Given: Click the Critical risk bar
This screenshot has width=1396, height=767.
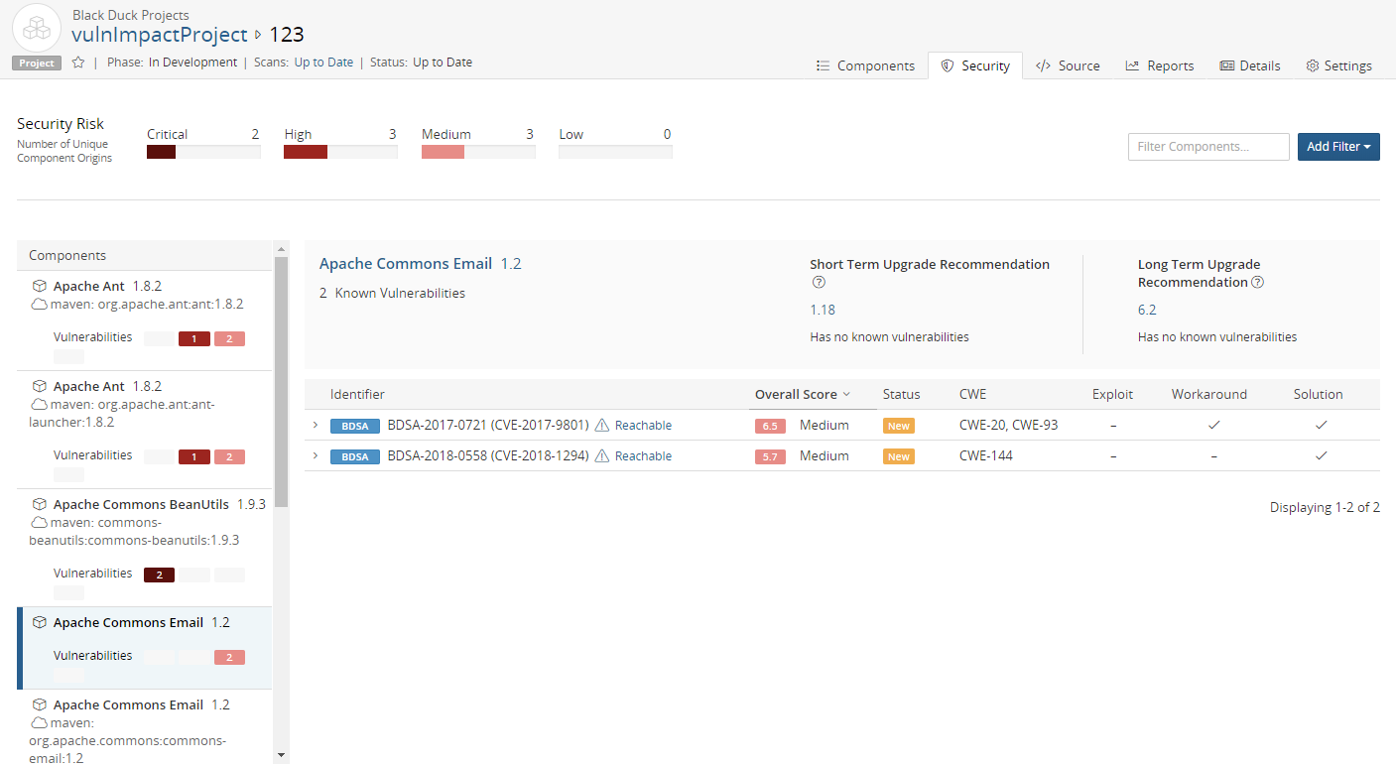Looking at the screenshot, I should coord(203,152).
